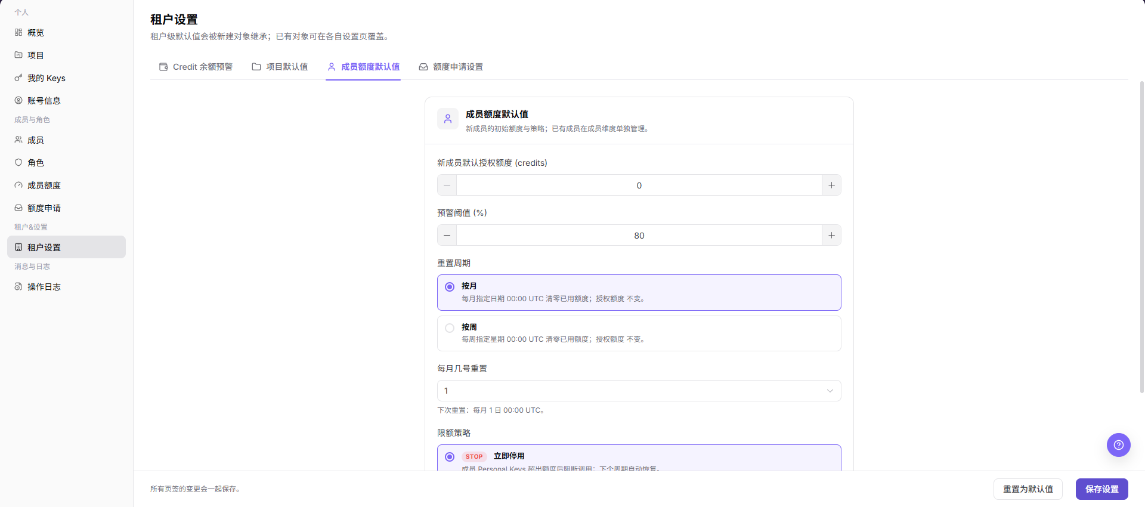Select the 按月 reset cycle radio
Screen dimensions: 1145x507
click(450, 287)
